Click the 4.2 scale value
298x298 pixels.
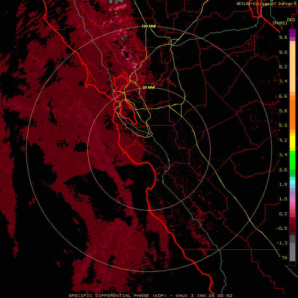click(283, 140)
